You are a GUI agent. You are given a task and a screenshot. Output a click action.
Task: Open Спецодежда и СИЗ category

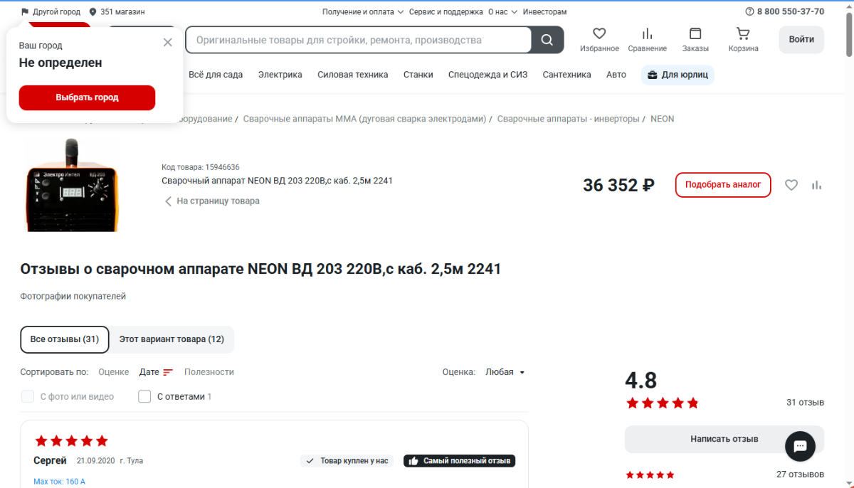coord(487,75)
